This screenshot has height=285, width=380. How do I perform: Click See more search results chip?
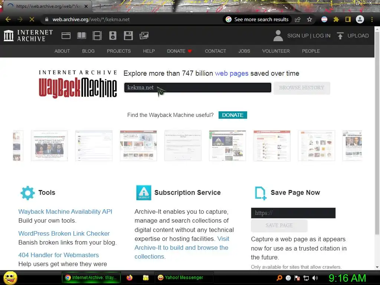(x=257, y=19)
